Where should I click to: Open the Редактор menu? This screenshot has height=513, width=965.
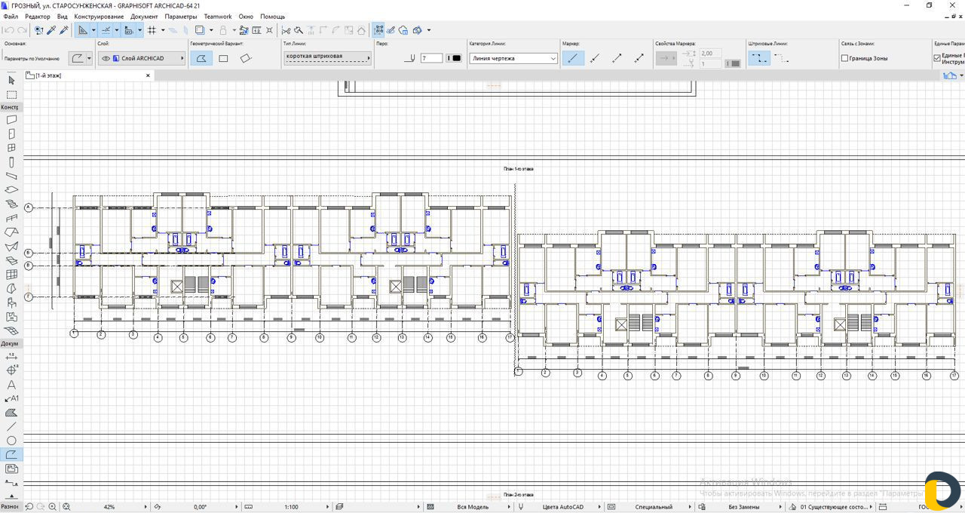click(x=38, y=16)
